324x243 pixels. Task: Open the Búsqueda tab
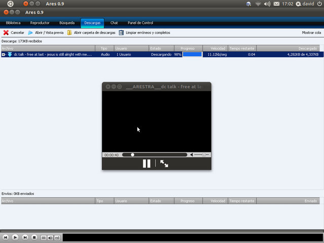(67, 23)
